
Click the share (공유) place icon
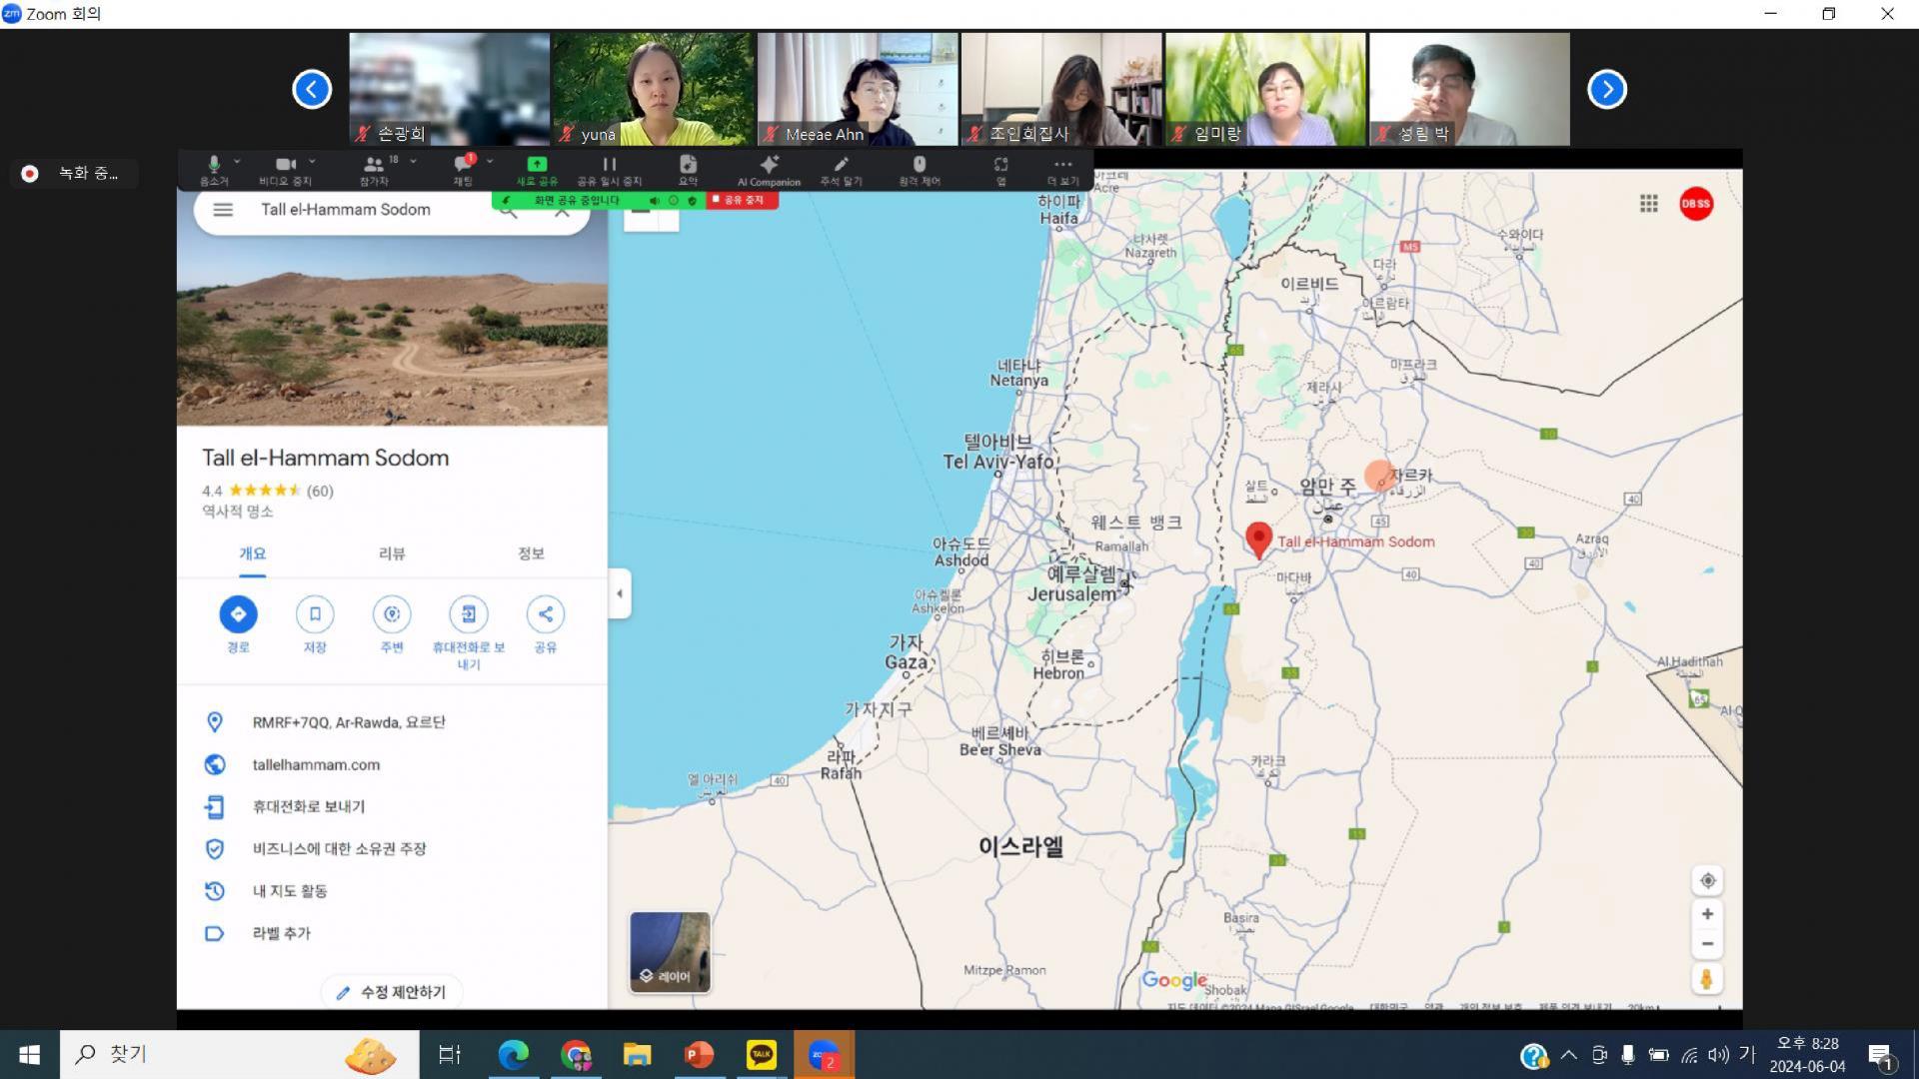coord(545,614)
